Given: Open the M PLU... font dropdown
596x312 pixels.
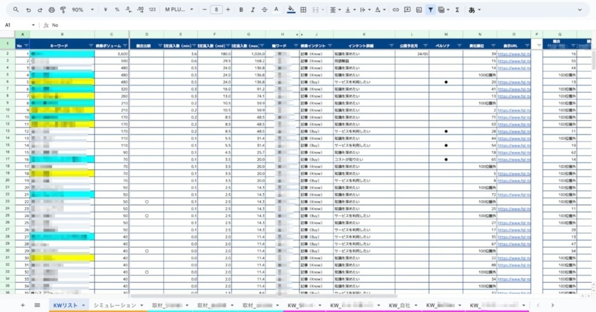Looking at the screenshot, I should click(x=179, y=10).
